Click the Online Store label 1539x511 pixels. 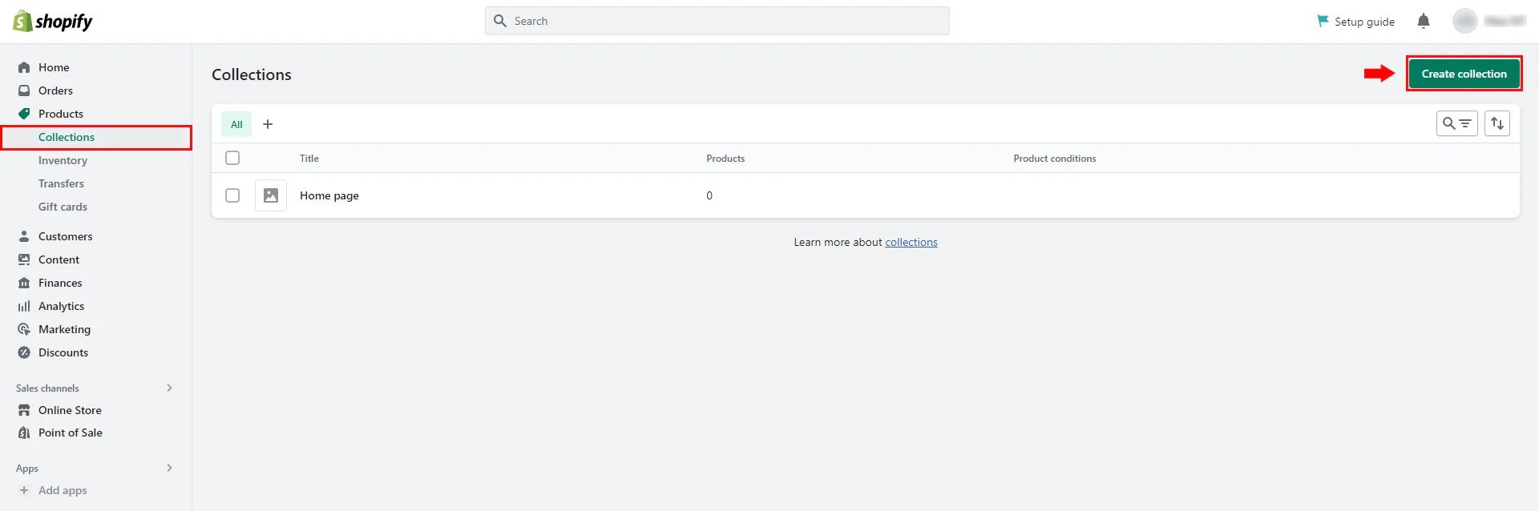pos(70,410)
